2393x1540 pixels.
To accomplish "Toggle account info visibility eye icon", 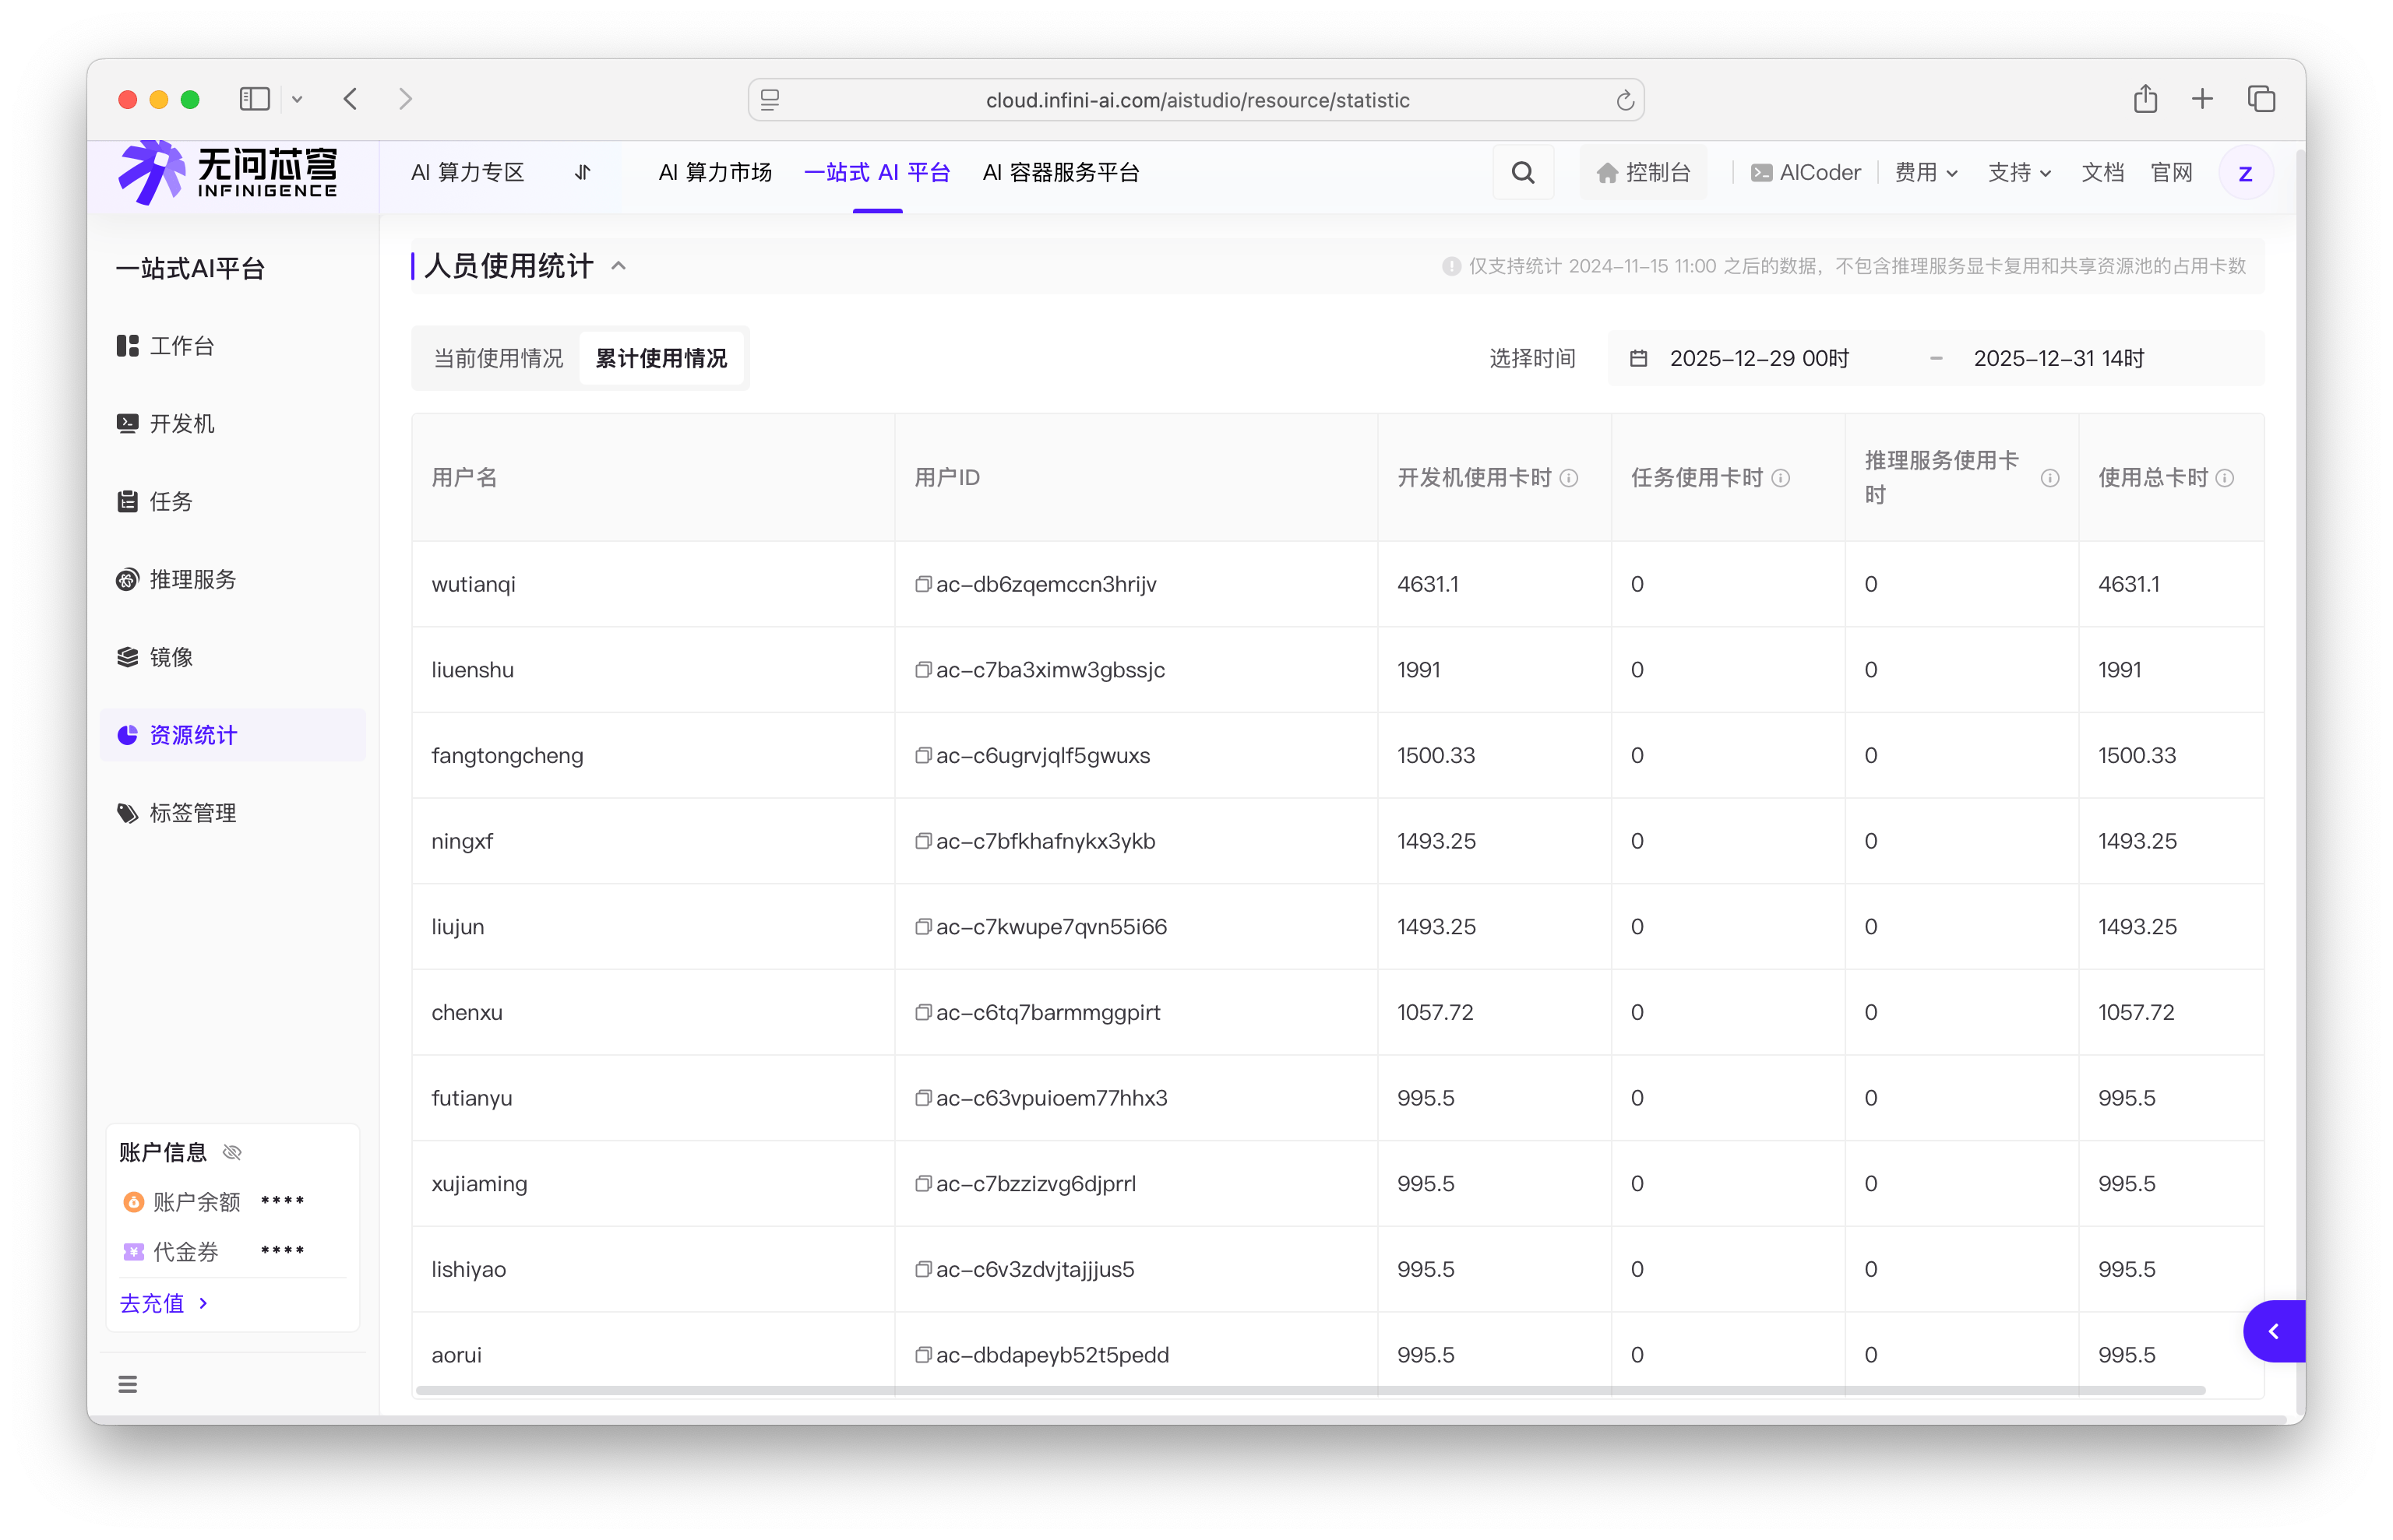I will coord(232,1152).
